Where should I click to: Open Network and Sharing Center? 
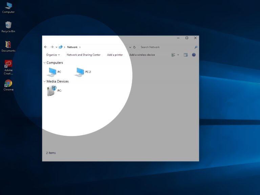pos(84,55)
